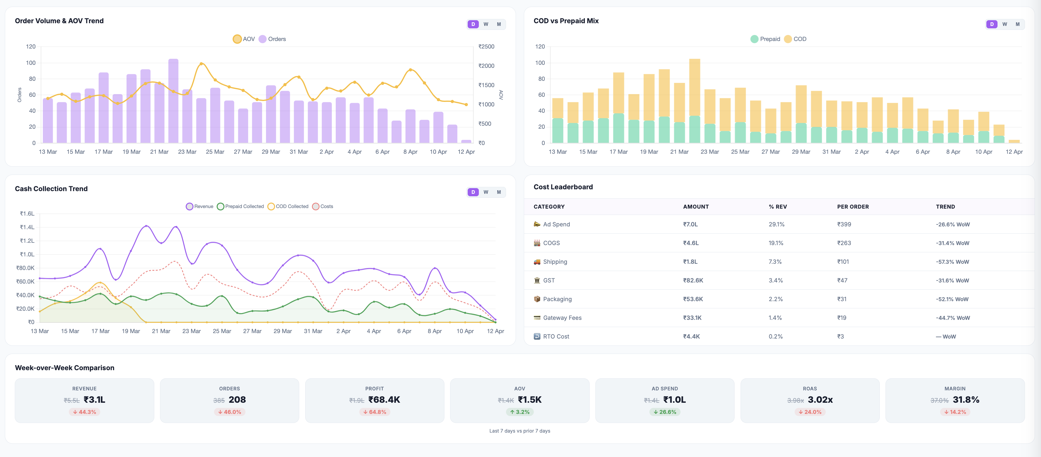Set Cash Collection Trend to daily (D)
Image resolution: width=1041 pixels, height=457 pixels.
point(473,192)
